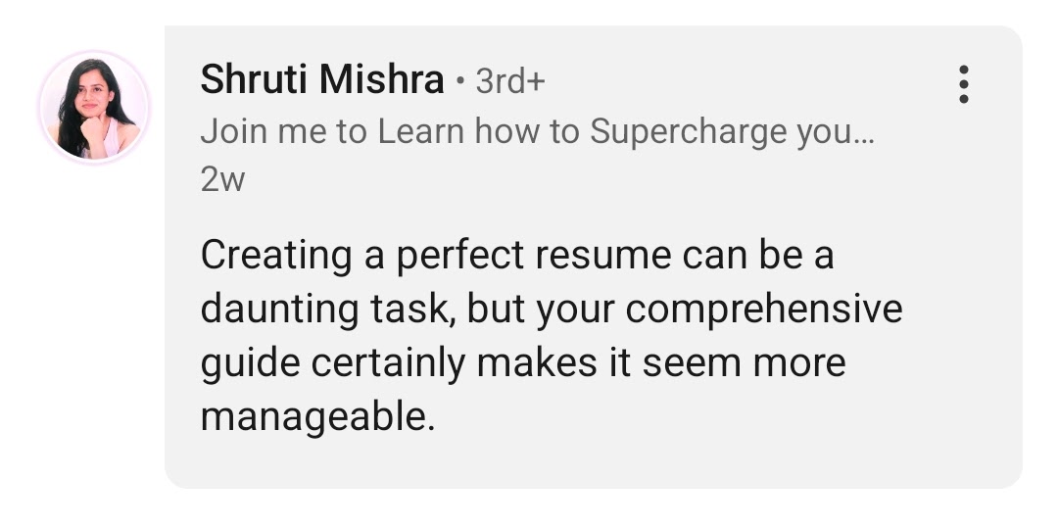Click the word "Creating" in the comment
The width and height of the screenshot is (1058, 527).
pyautogui.click(x=276, y=256)
